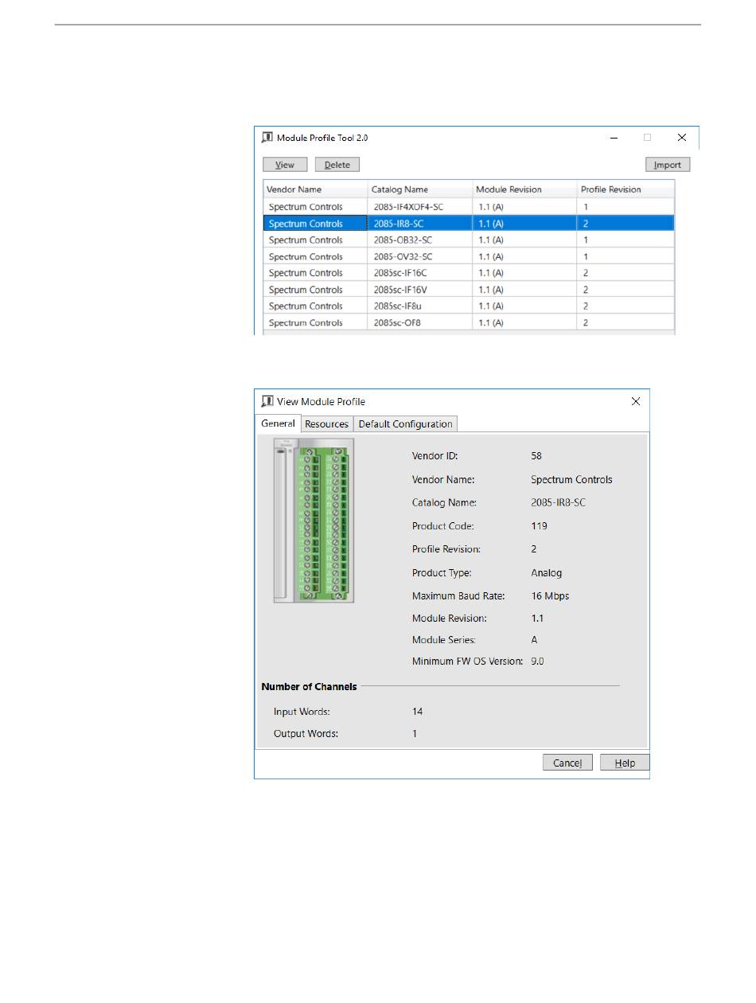Click the 2085-IR8-SC module image

[x=314, y=521]
